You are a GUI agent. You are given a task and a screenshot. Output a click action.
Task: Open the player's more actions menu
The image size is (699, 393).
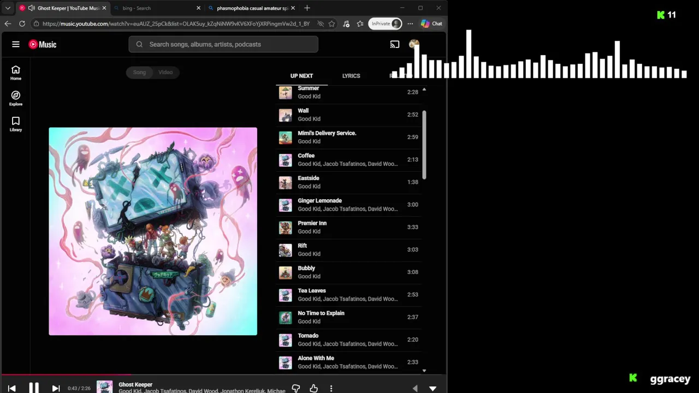(331, 388)
